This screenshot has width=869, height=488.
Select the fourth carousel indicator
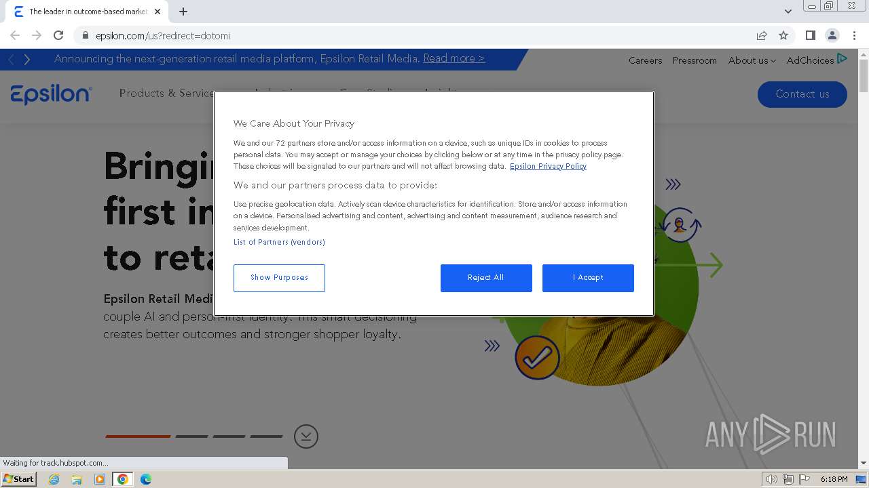[266, 436]
